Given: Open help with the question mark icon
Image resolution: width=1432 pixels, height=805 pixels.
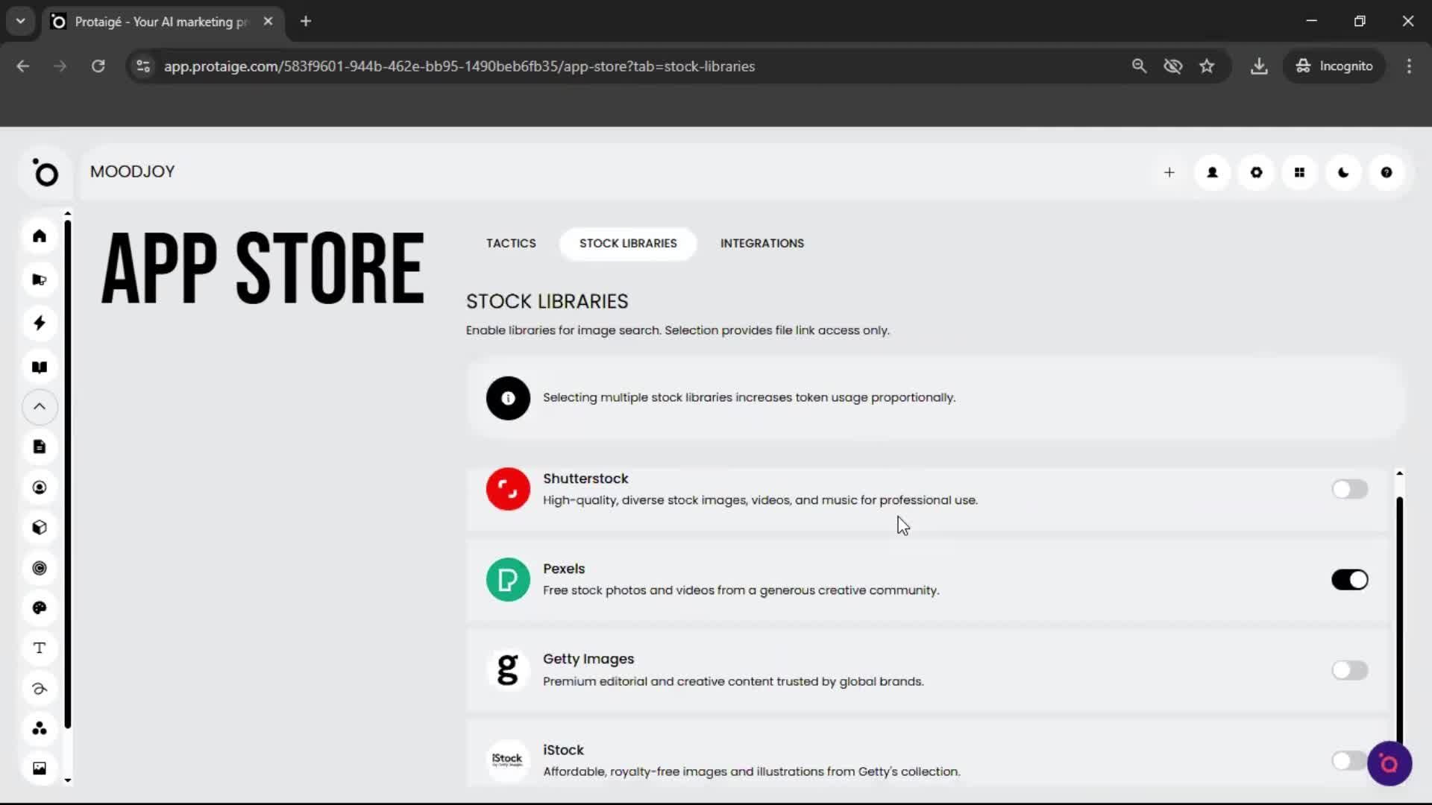Looking at the screenshot, I should (1387, 172).
